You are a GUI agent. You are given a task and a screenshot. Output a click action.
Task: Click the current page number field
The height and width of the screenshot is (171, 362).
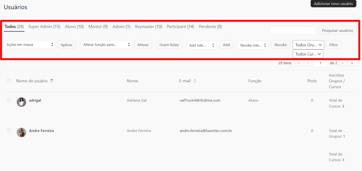(x=320, y=63)
